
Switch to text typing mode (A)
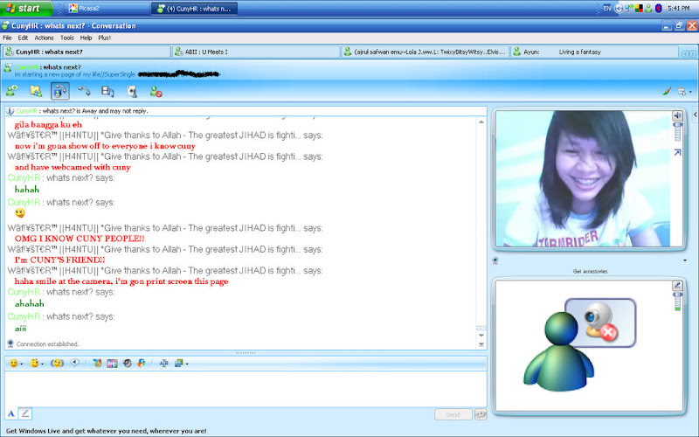pos(11,413)
